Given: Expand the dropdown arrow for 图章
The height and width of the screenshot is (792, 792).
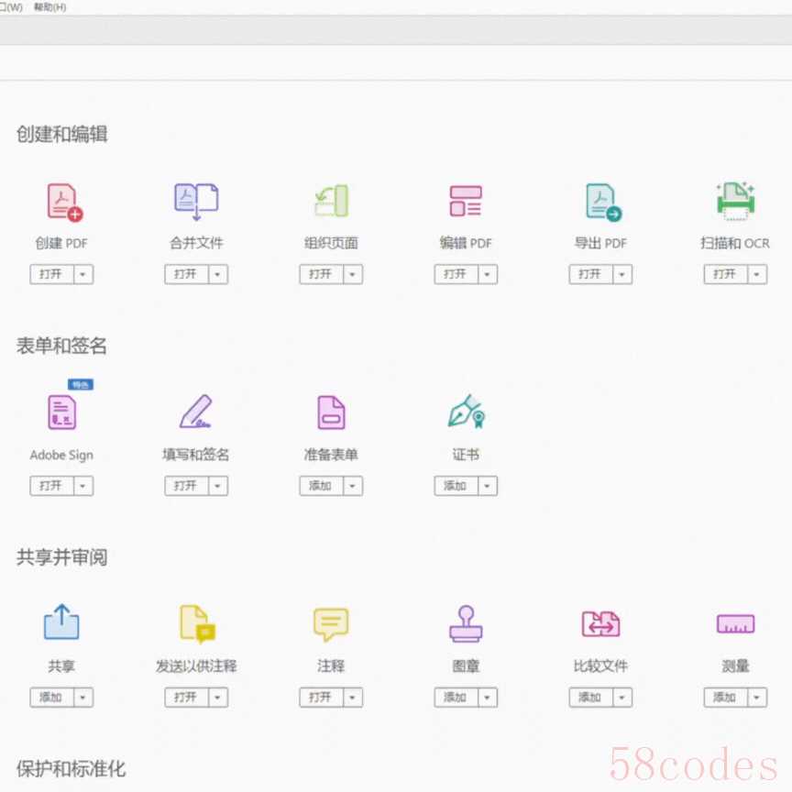Looking at the screenshot, I should [x=488, y=698].
